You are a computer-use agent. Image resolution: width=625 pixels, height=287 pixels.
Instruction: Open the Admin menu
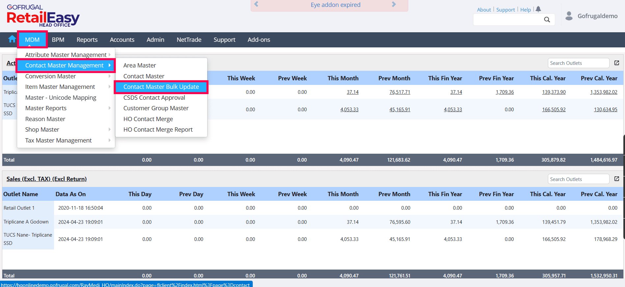tap(156, 40)
